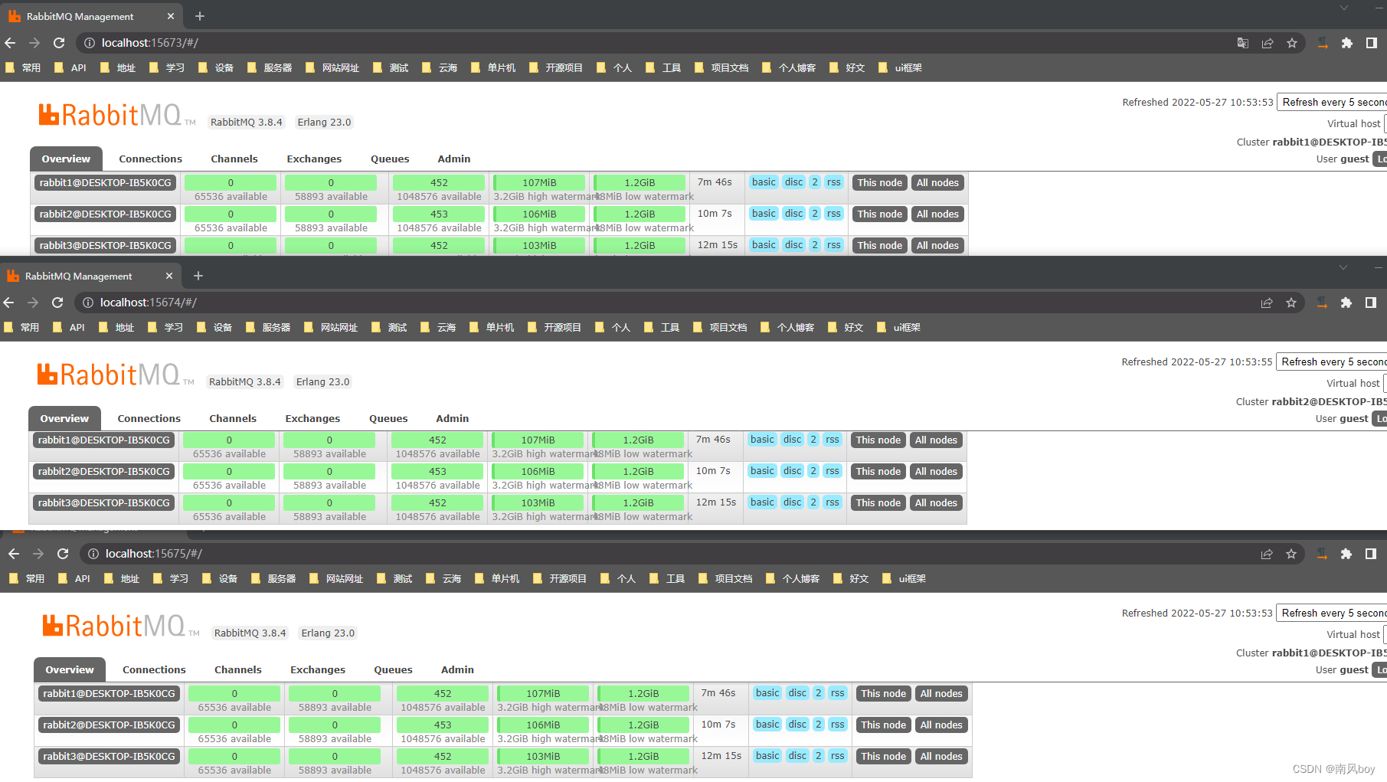
Task: Open 项目文档 bookmark folder in localhost:15675 window
Action: click(725, 579)
